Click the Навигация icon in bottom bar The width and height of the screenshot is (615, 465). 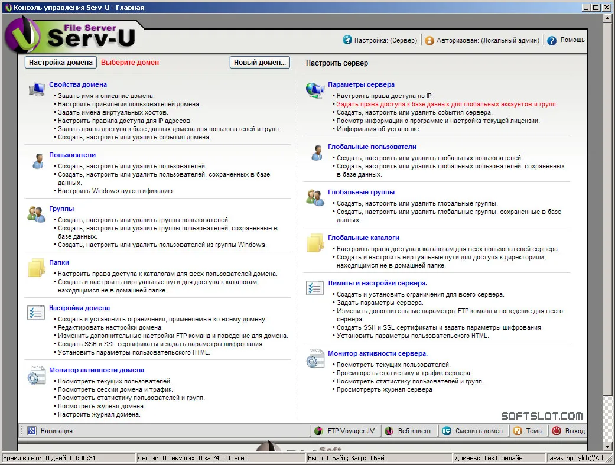(x=32, y=431)
